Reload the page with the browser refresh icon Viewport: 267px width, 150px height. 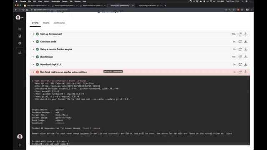pos(23,10)
